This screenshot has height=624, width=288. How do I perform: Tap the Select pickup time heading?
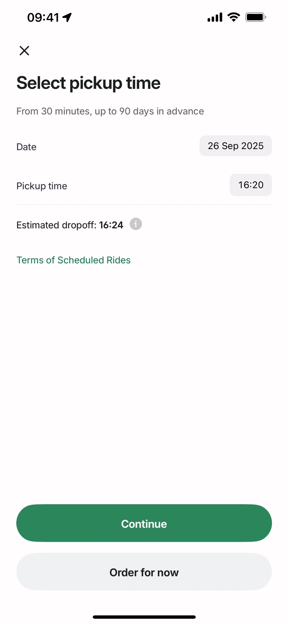pos(88,83)
